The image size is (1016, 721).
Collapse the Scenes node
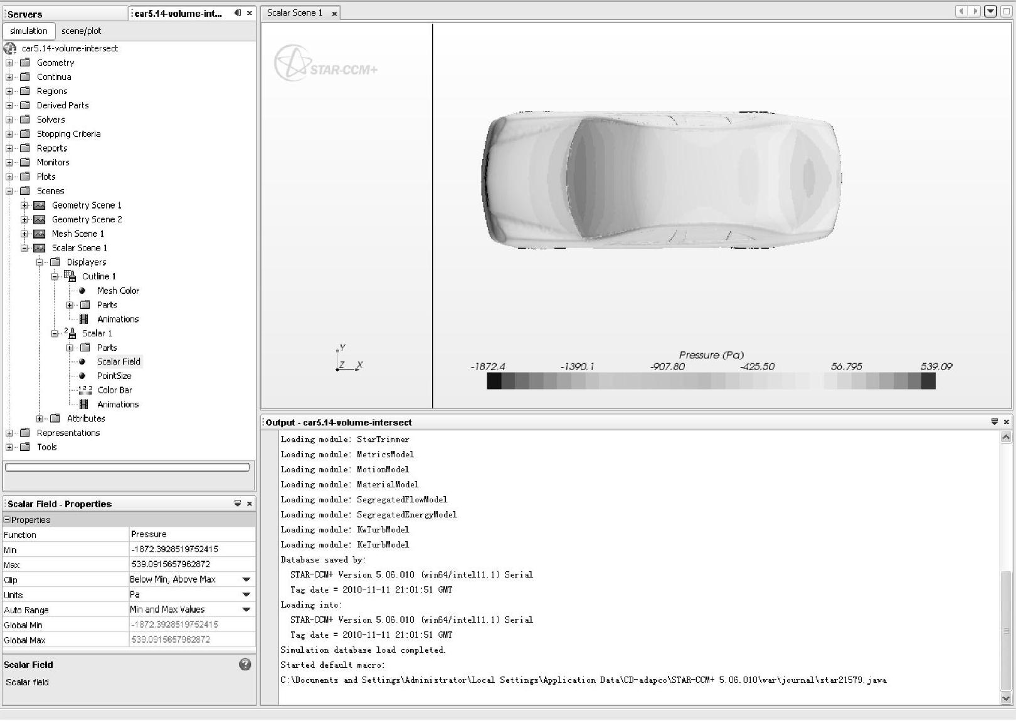[9, 191]
